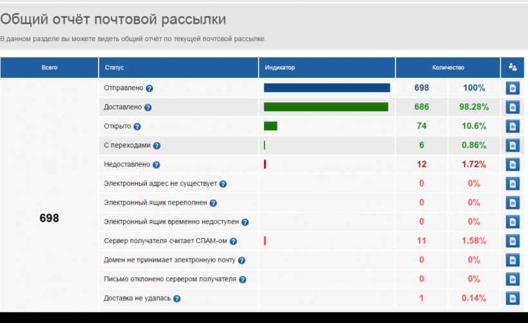Click the Индикатор column header
This screenshot has width=528, height=323.
(327, 68)
